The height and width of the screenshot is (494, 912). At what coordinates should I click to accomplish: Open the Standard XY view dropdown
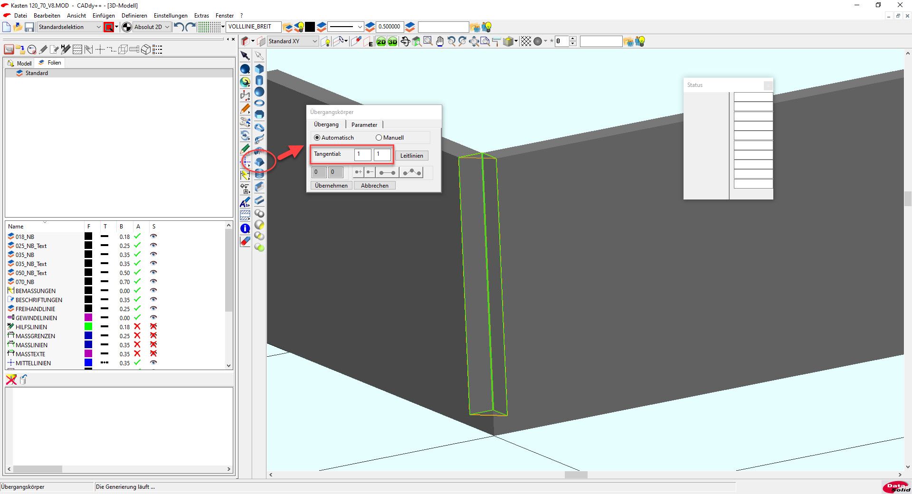(314, 41)
